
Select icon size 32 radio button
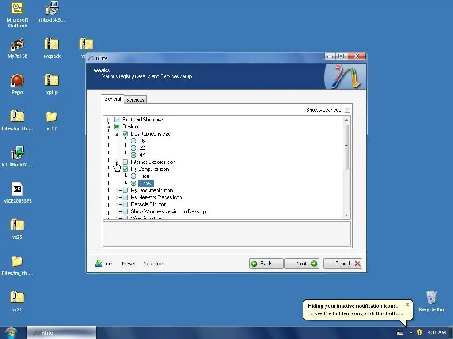(134, 148)
